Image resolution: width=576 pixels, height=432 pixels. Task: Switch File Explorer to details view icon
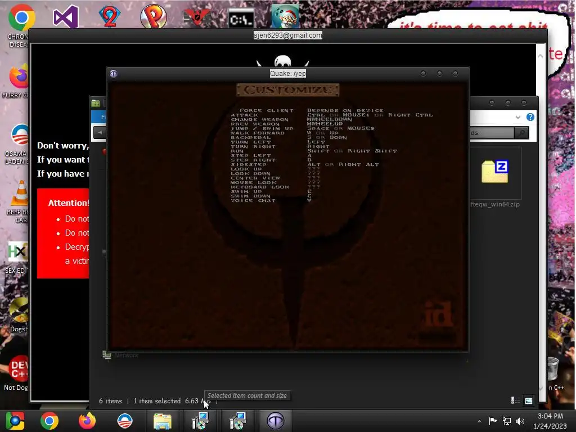pyautogui.click(x=515, y=400)
